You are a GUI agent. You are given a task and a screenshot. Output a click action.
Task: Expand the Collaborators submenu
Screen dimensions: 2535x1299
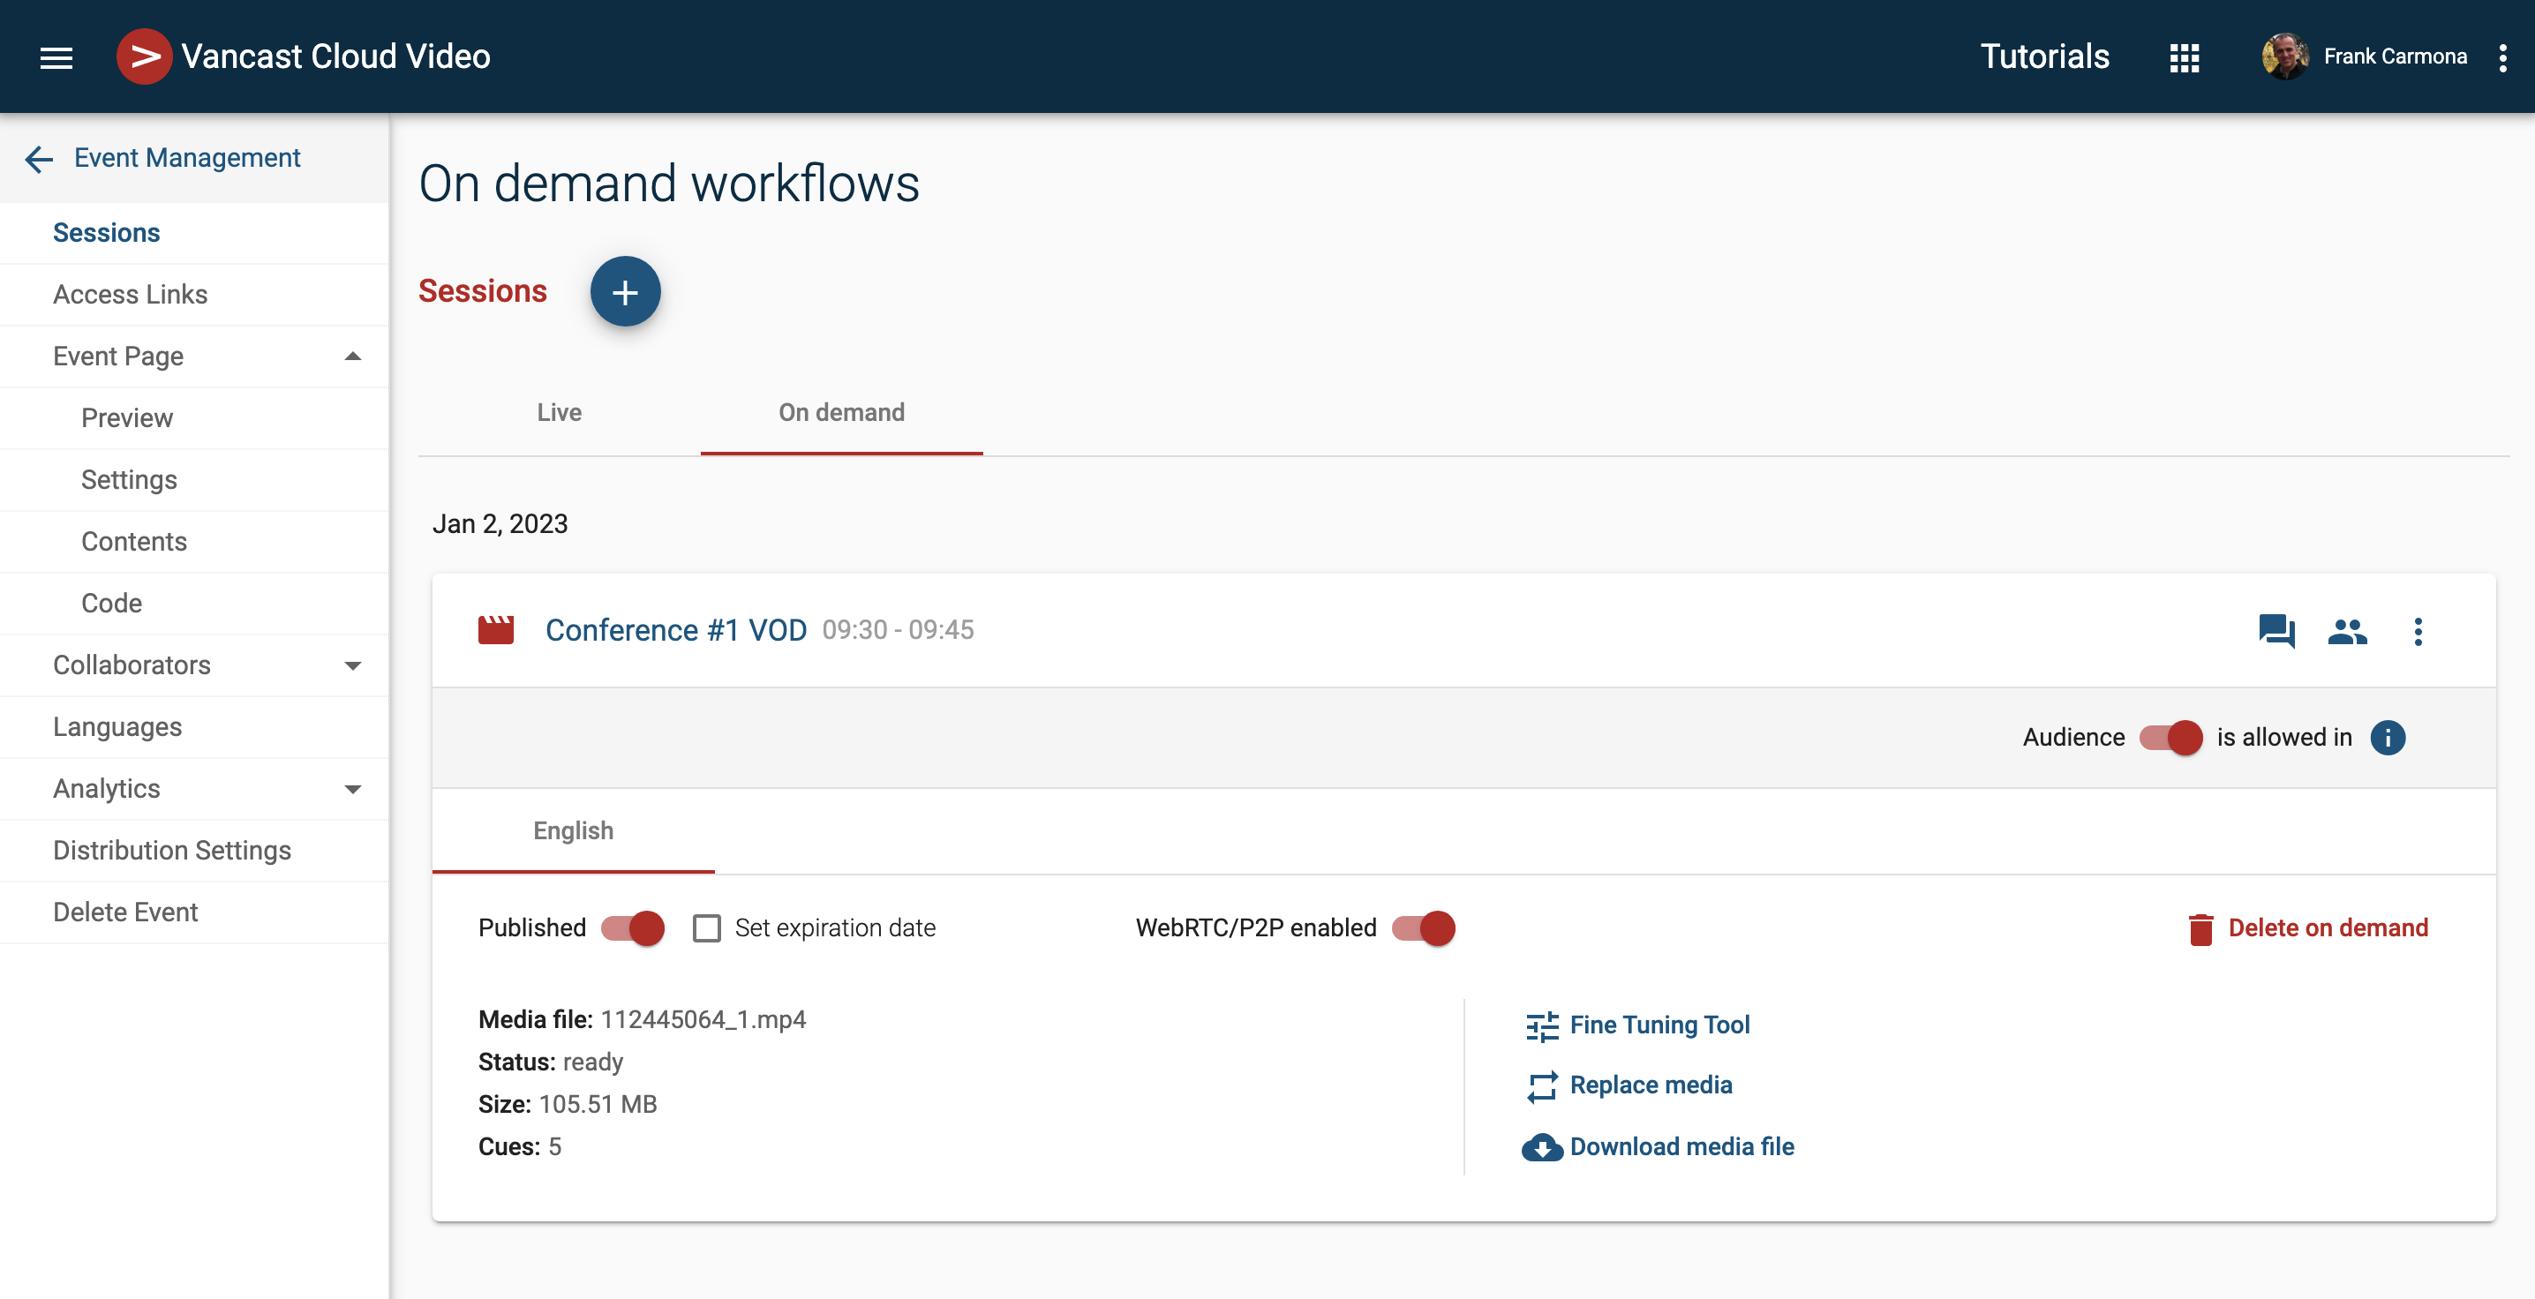(352, 665)
